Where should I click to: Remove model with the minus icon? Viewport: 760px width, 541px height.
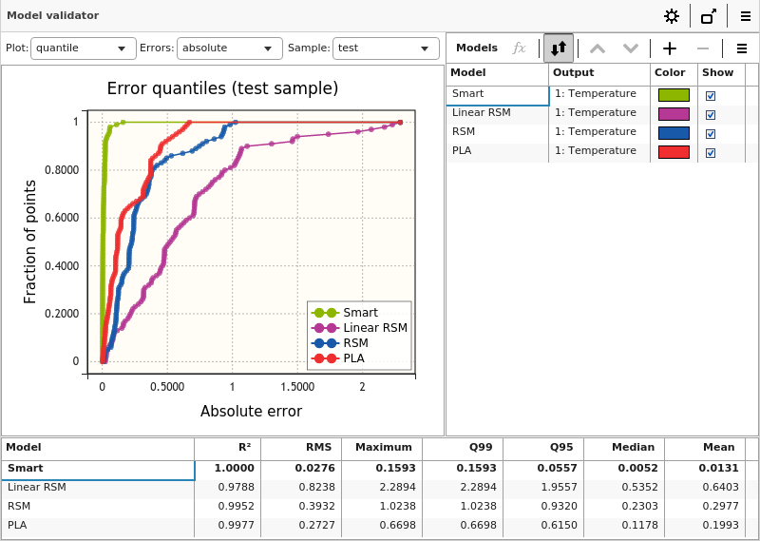pos(703,48)
